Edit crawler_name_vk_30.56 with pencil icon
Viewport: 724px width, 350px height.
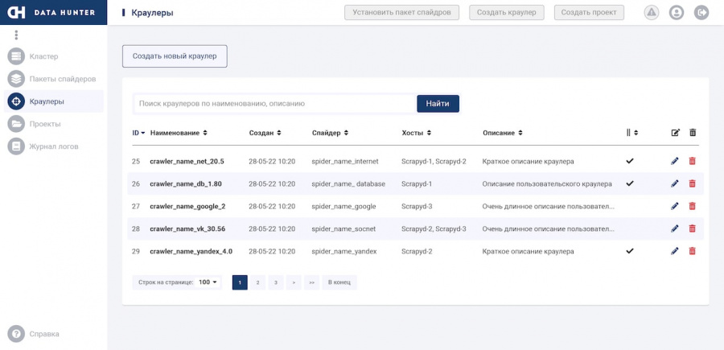point(675,229)
